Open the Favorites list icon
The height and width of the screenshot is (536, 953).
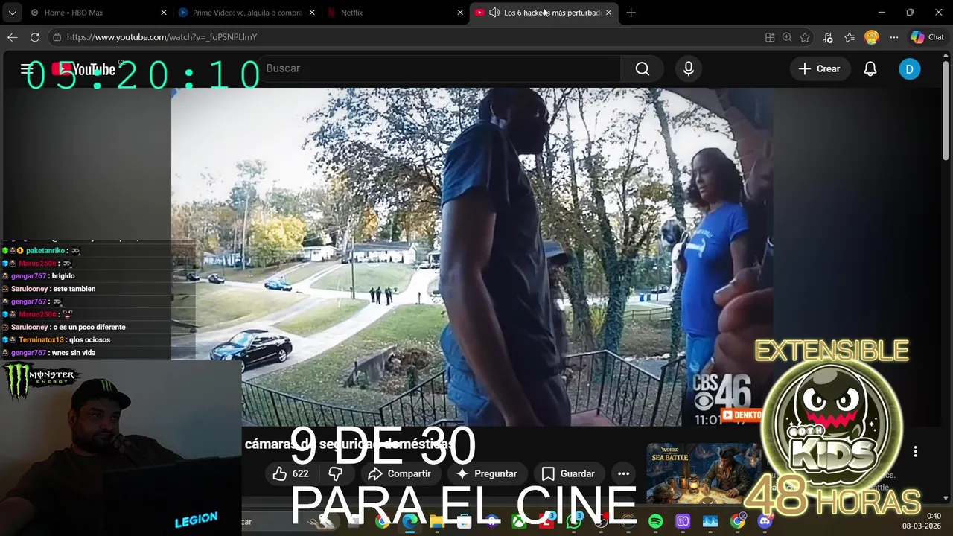tap(850, 37)
